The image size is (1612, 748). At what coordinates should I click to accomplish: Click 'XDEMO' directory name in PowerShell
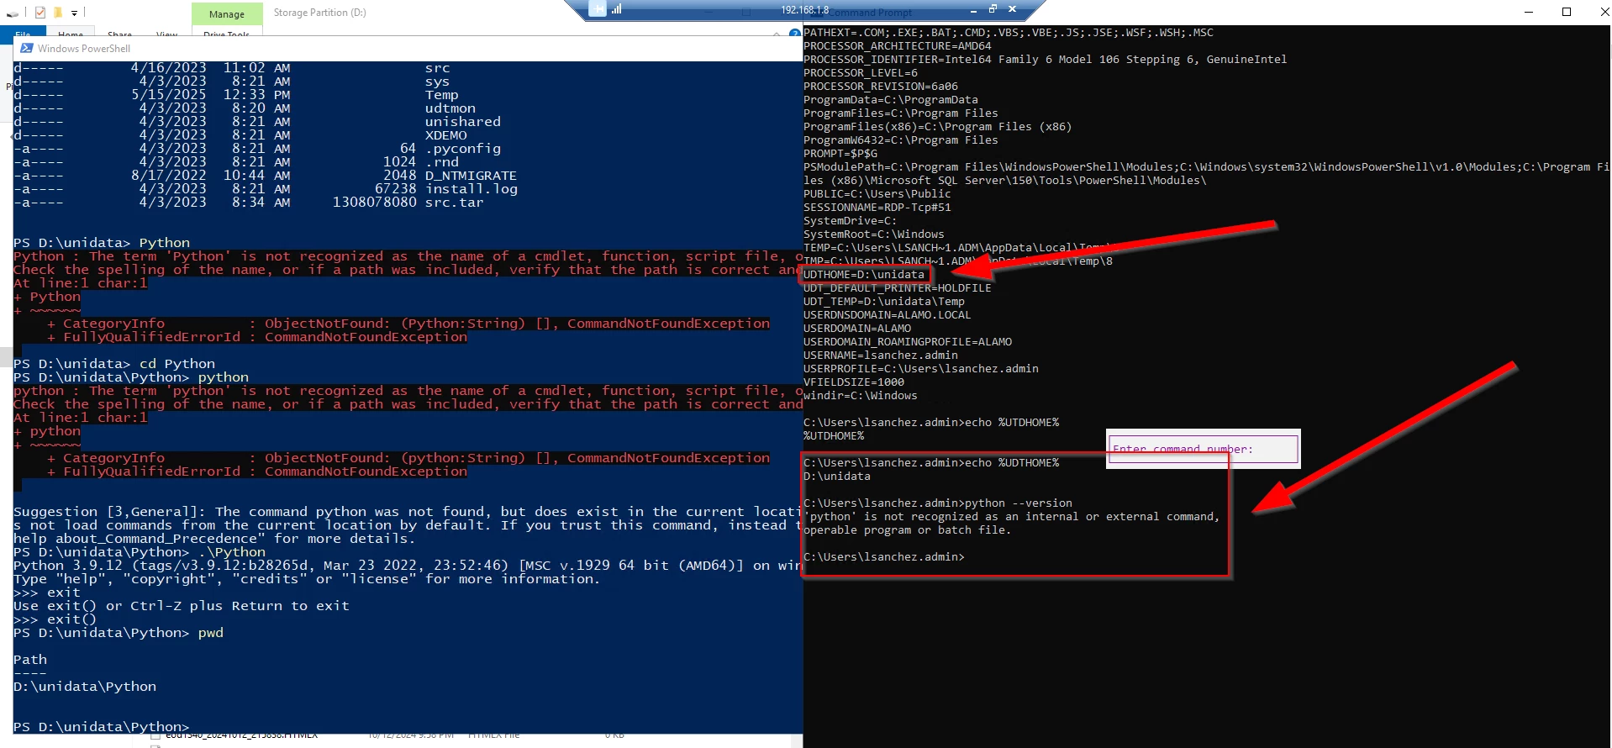tap(446, 135)
